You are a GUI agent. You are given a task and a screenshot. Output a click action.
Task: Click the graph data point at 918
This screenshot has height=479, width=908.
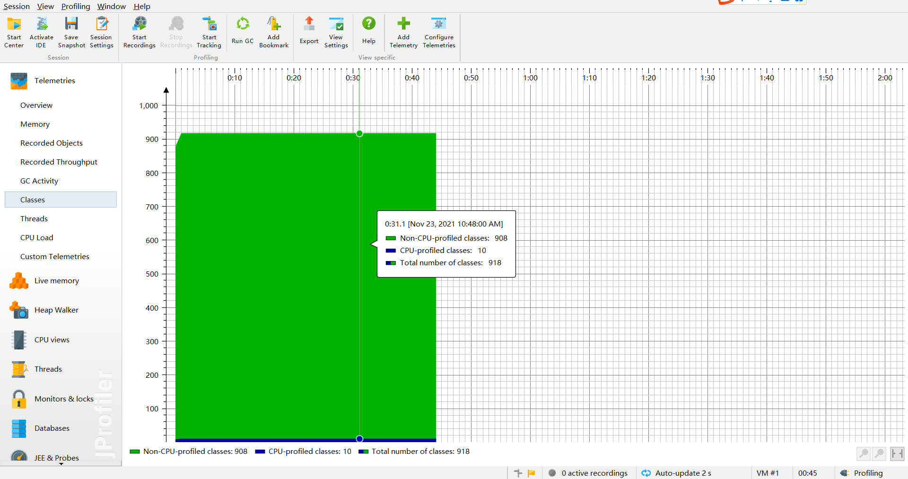coord(359,133)
